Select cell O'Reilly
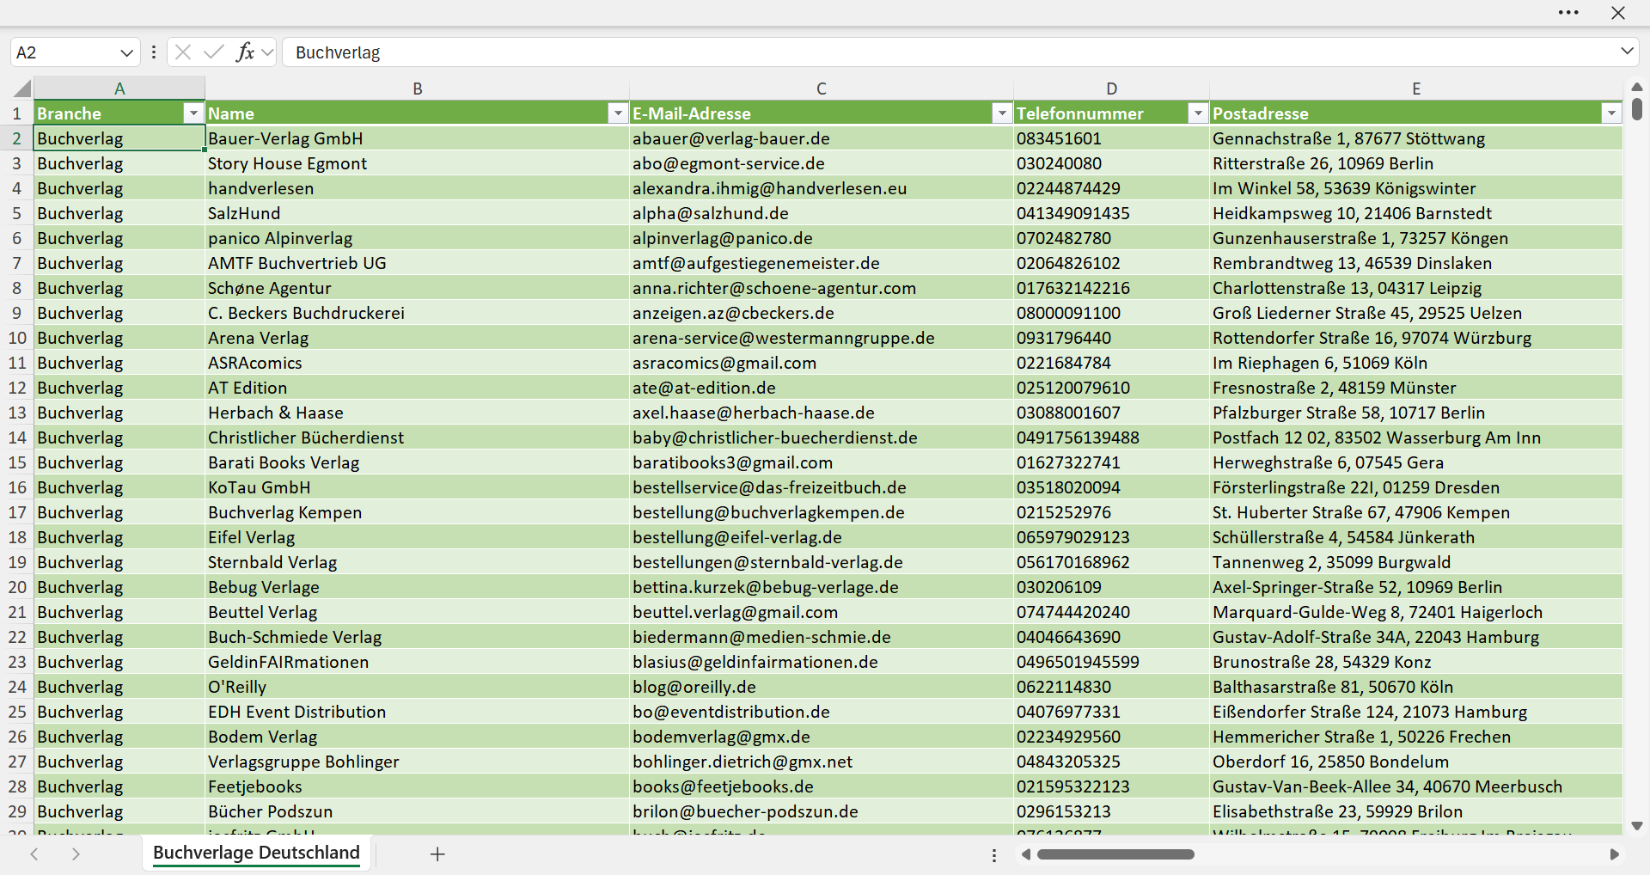 pos(417,687)
